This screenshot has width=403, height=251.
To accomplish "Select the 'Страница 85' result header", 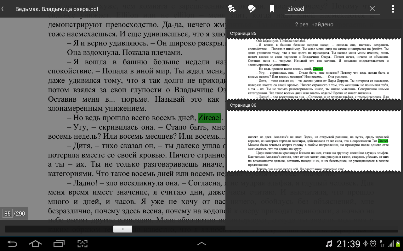I will pos(243,34).
